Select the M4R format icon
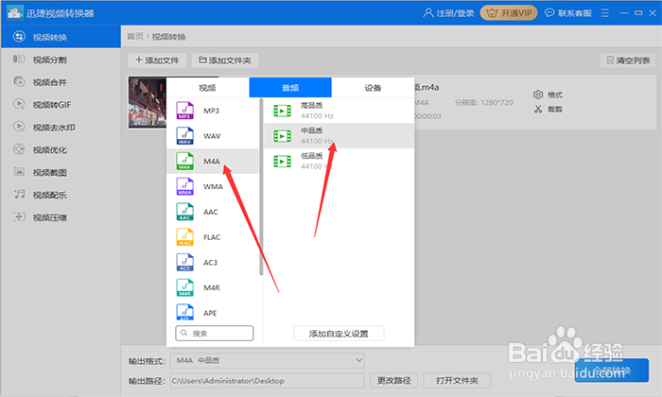 [185, 287]
